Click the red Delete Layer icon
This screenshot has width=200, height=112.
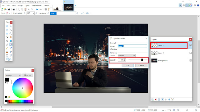[x=156, y=100]
